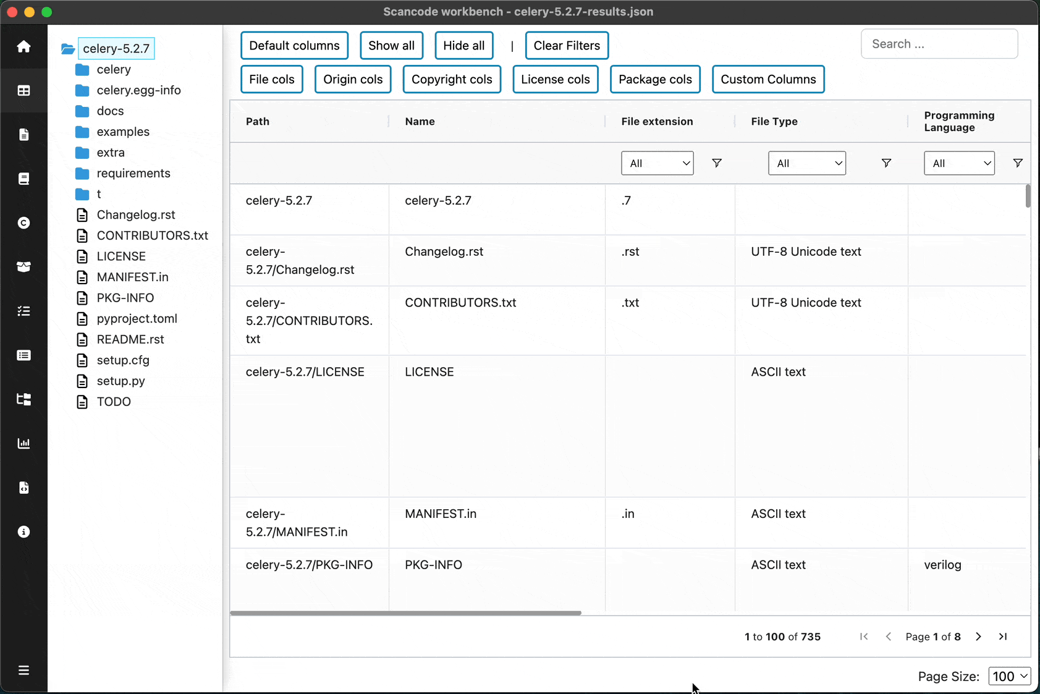1040x694 pixels.
Task: Select setup.cfg in file tree
Action: pyautogui.click(x=123, y=360)
